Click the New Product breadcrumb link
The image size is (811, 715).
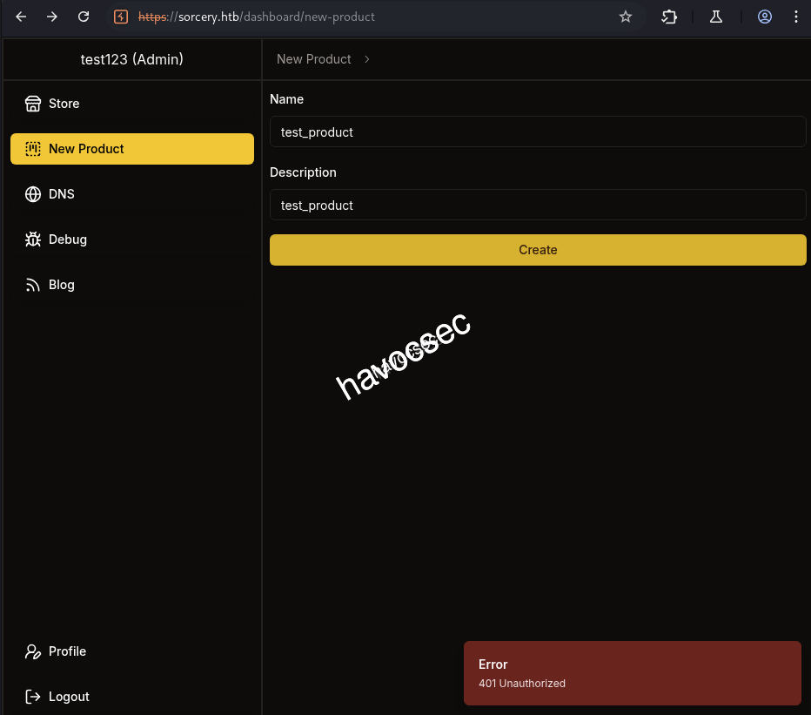click(313, 59)
